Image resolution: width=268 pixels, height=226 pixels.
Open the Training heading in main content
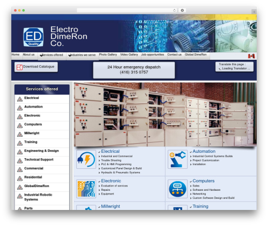click(x=200, y=206)
